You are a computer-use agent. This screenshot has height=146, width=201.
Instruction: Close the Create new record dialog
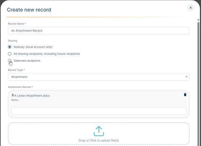tap(191, 8)
